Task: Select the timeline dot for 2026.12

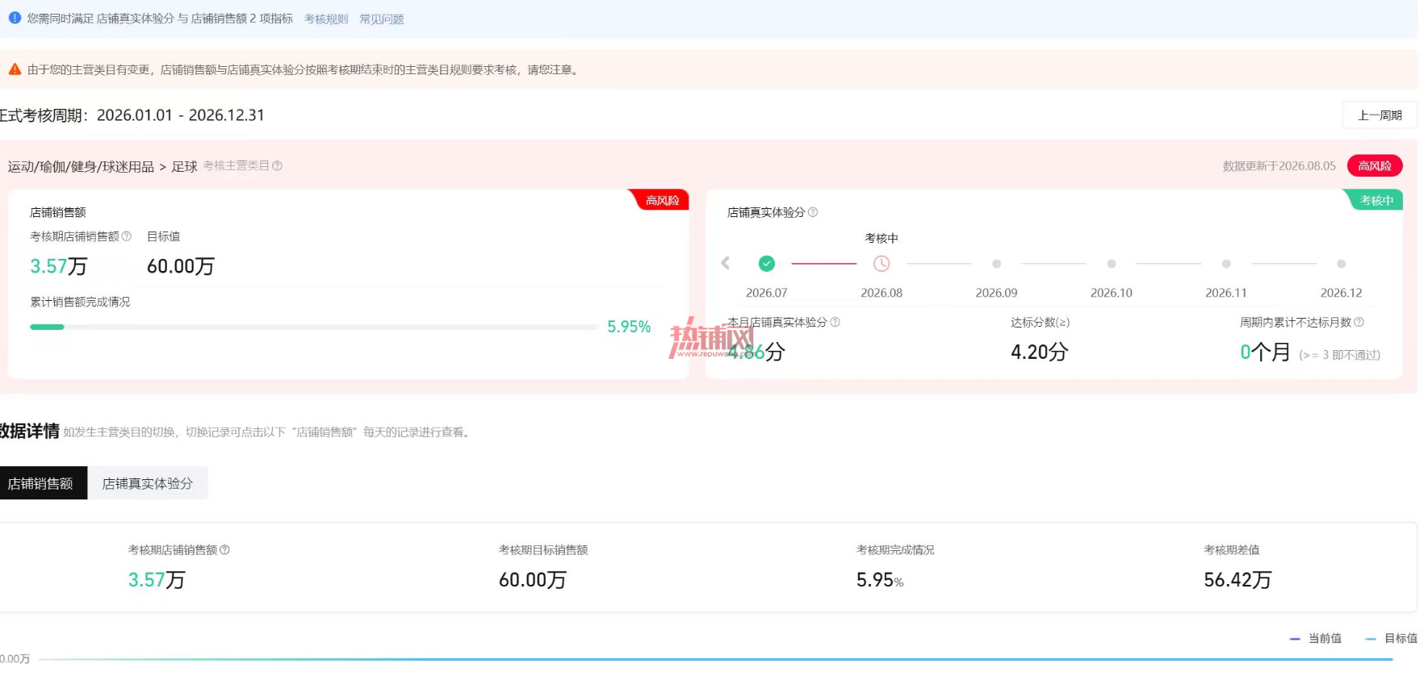Action: click(1341, 264)
